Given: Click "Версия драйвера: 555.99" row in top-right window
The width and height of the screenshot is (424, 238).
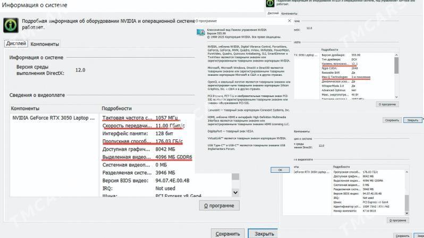Looking at the screenshot, I should pos(341,55).
